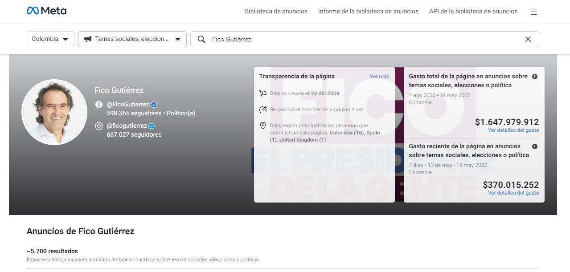
Task: Click the total spend amount $1.647.979.912
Action: pyautogui.click(x=507, y=122)
